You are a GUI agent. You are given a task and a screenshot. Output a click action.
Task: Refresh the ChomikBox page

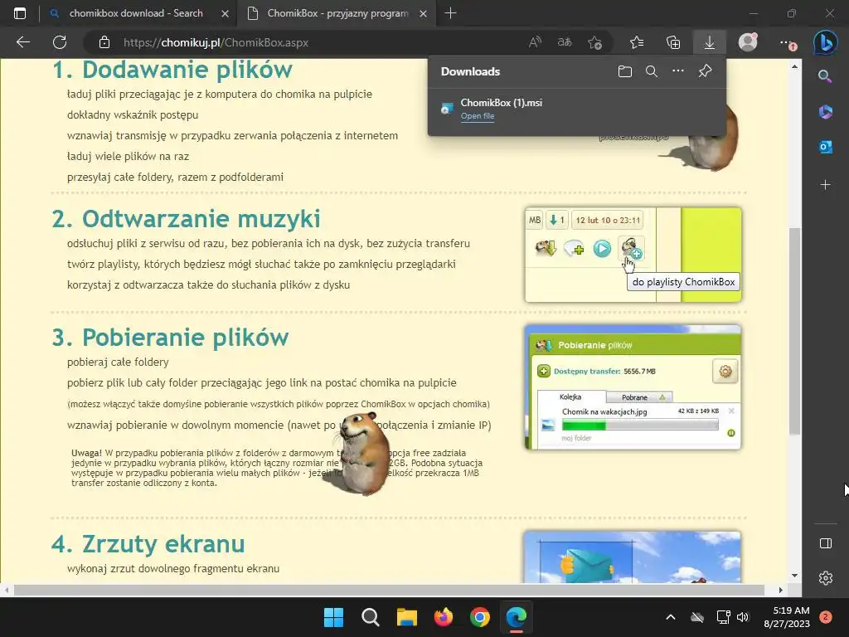pos(60,42)
